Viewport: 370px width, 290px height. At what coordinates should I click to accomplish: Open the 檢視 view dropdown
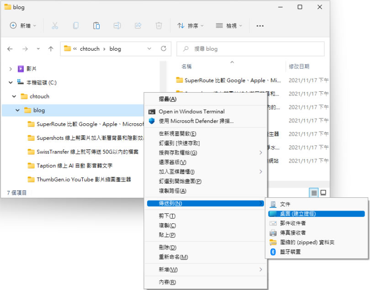[x=229, y=26]
